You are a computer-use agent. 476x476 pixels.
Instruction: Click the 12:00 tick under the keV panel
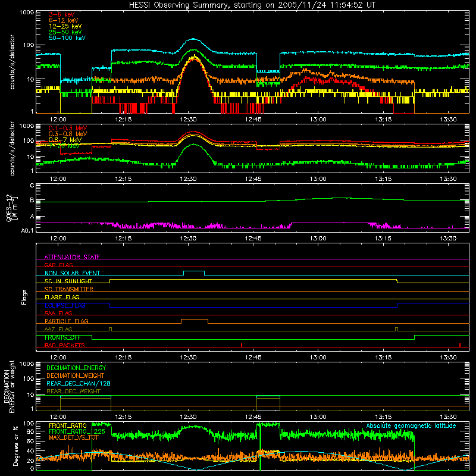point(58,120)
